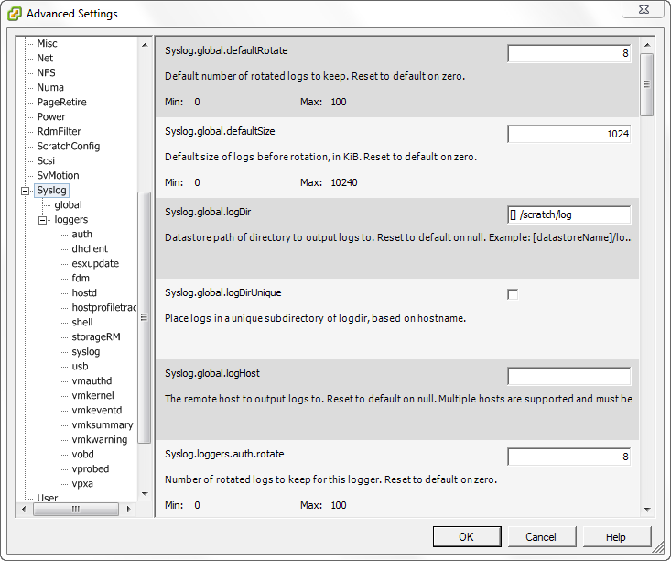Click the vSphere icon in the title bar
This screenshot has width=671, height=561.
(14, 14)
